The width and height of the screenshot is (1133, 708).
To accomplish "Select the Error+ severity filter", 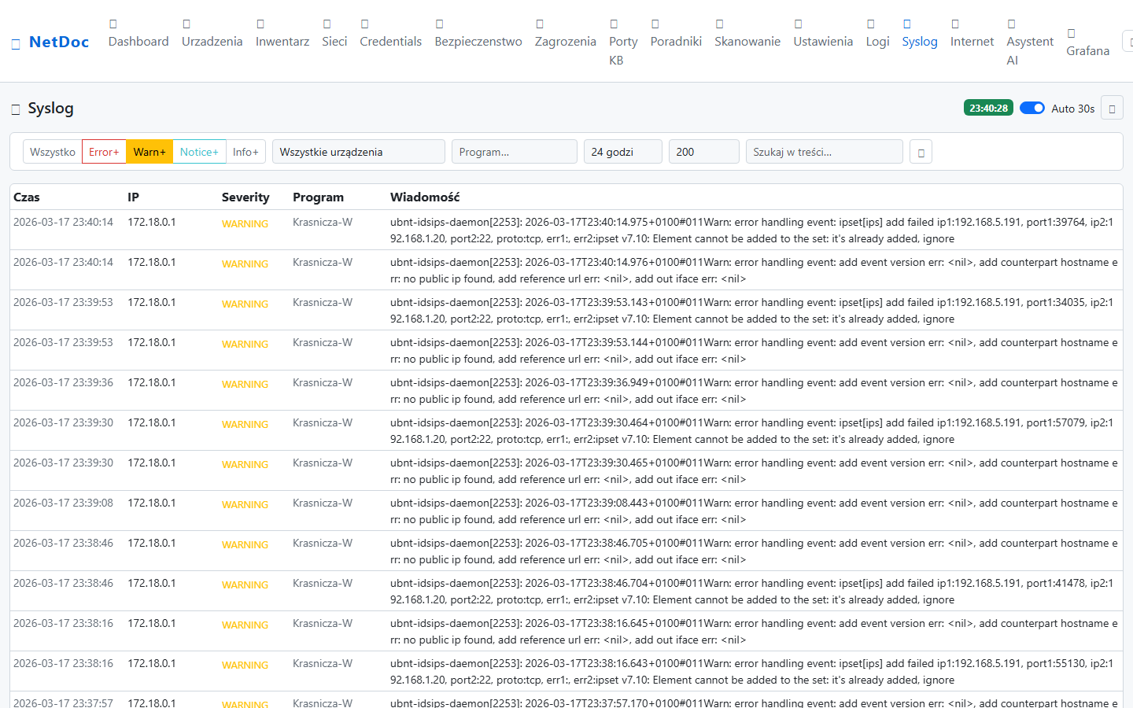I will coord(104,152).
